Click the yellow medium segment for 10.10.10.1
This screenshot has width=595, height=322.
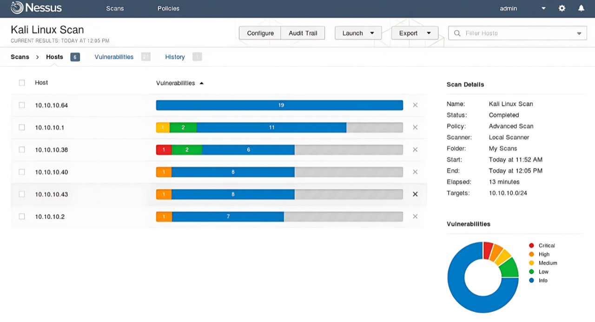(x=163, y=128)
